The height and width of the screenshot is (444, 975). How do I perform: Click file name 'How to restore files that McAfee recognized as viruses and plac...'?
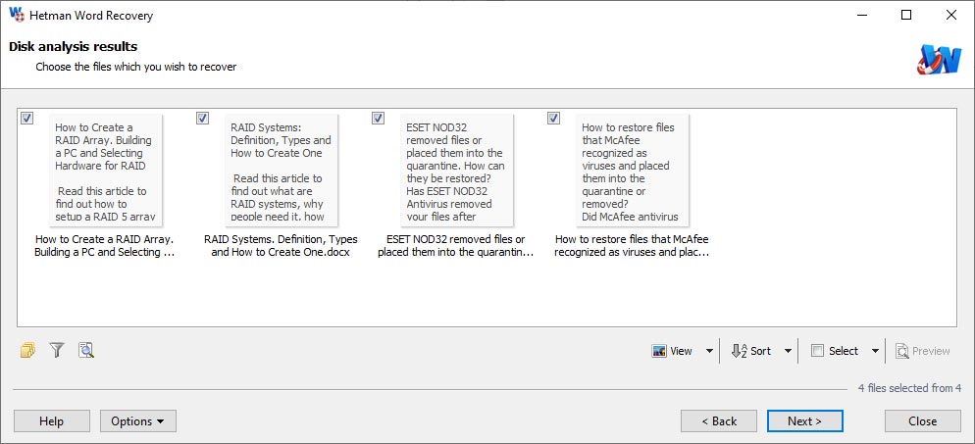pyautogui.click(x=632, y=246)
